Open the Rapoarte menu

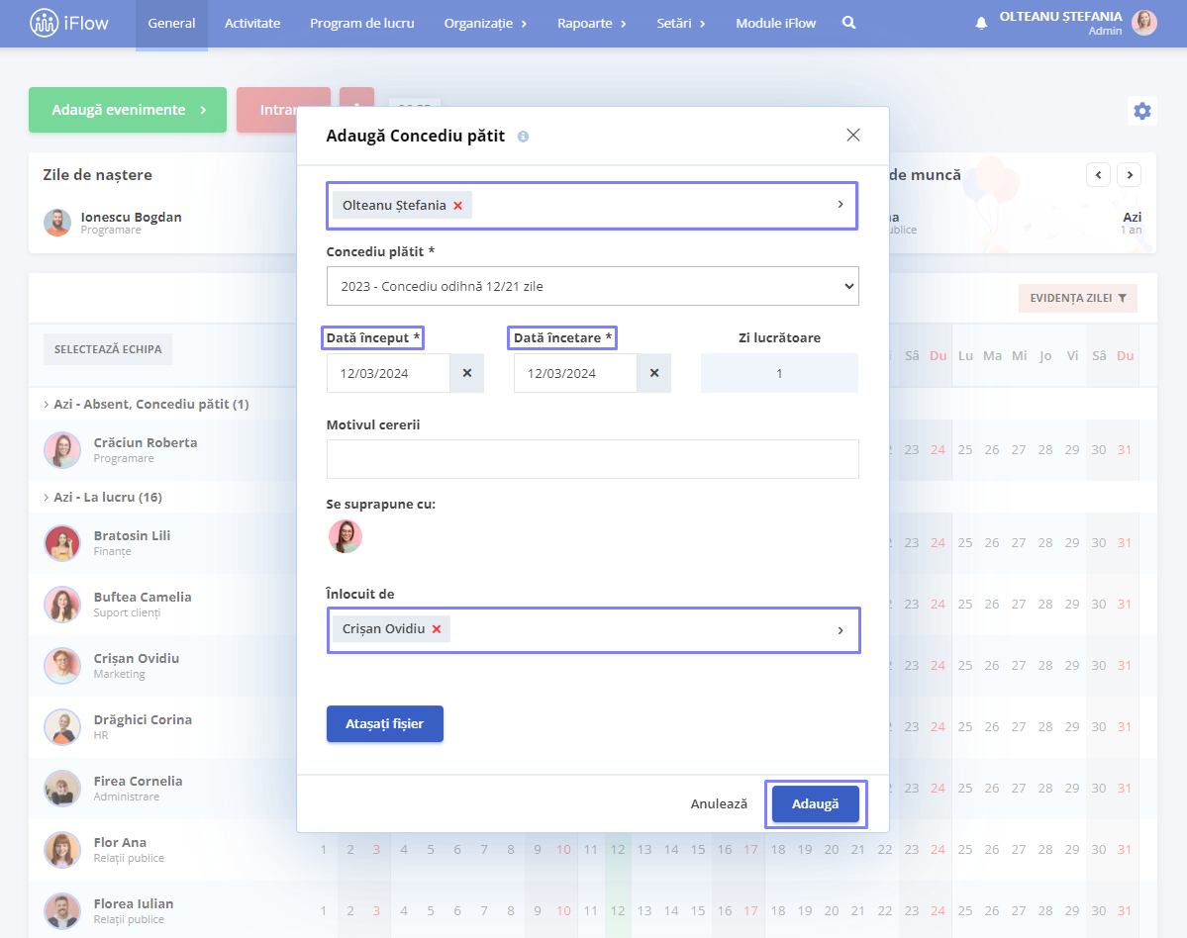591,24
